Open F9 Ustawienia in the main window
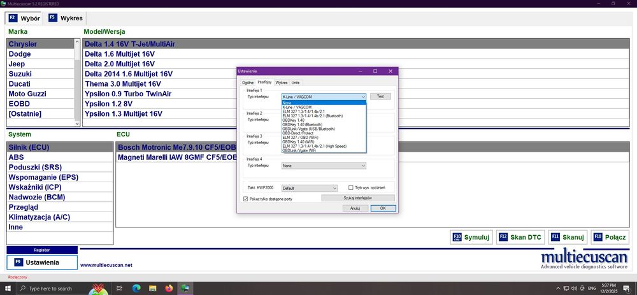637x295 pixels. 42,263
